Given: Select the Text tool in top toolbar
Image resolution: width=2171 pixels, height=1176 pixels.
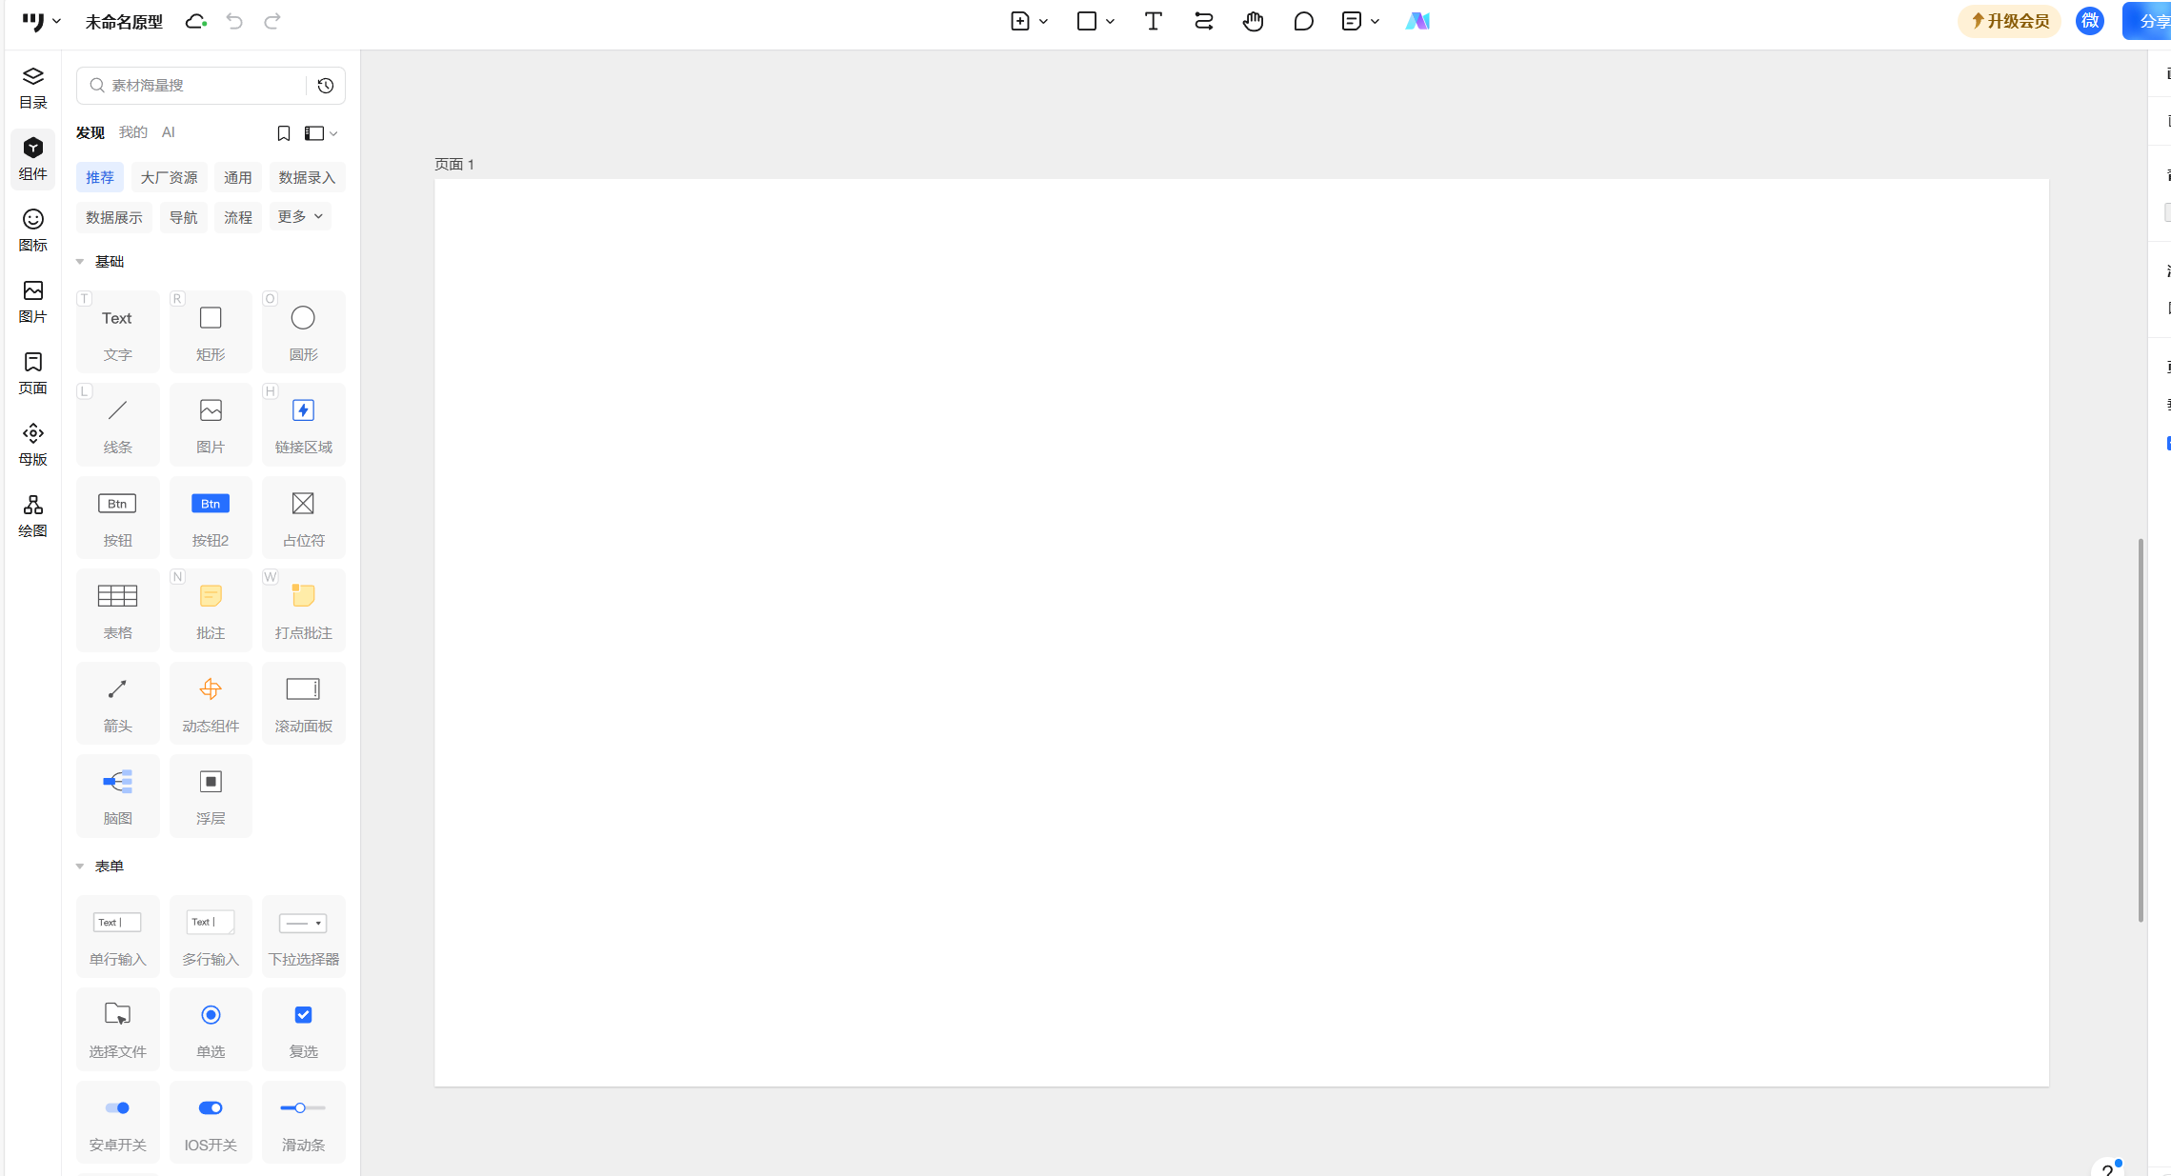Looking at the screenshot, I should 1153,21.
